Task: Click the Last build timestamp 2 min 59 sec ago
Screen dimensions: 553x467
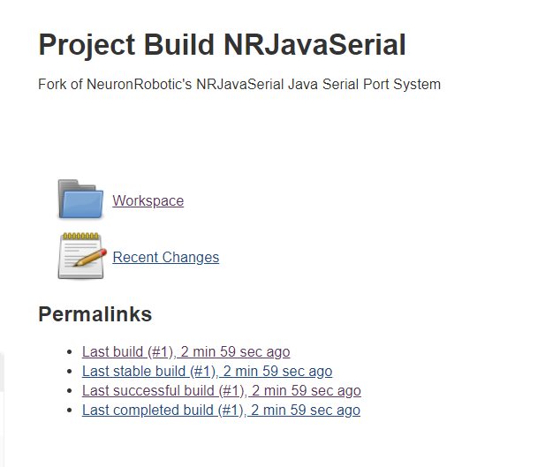Action: point(235,351)
